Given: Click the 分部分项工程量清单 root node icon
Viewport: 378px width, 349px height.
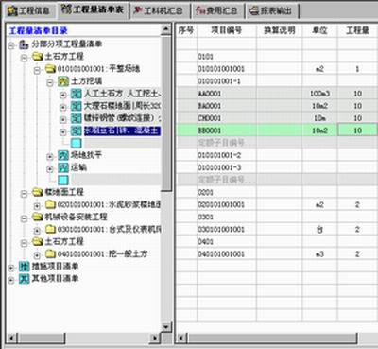Looking at the screenshot, I should click(x=24, y=44).
